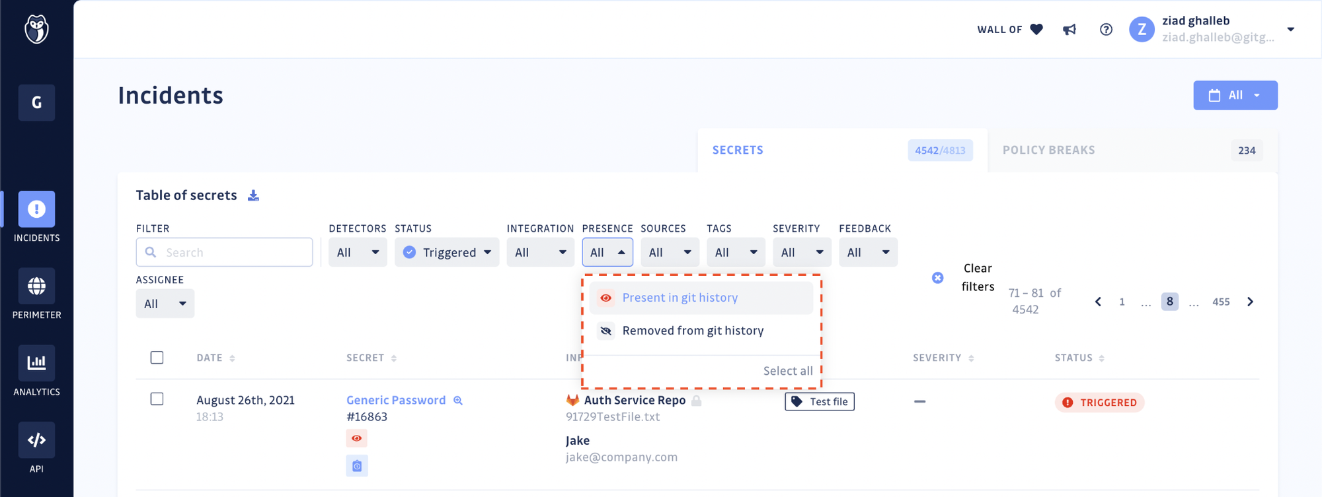Download the table of secrets
The image size is (1322, 497).
pyautogui.click(x=253, y=195)
